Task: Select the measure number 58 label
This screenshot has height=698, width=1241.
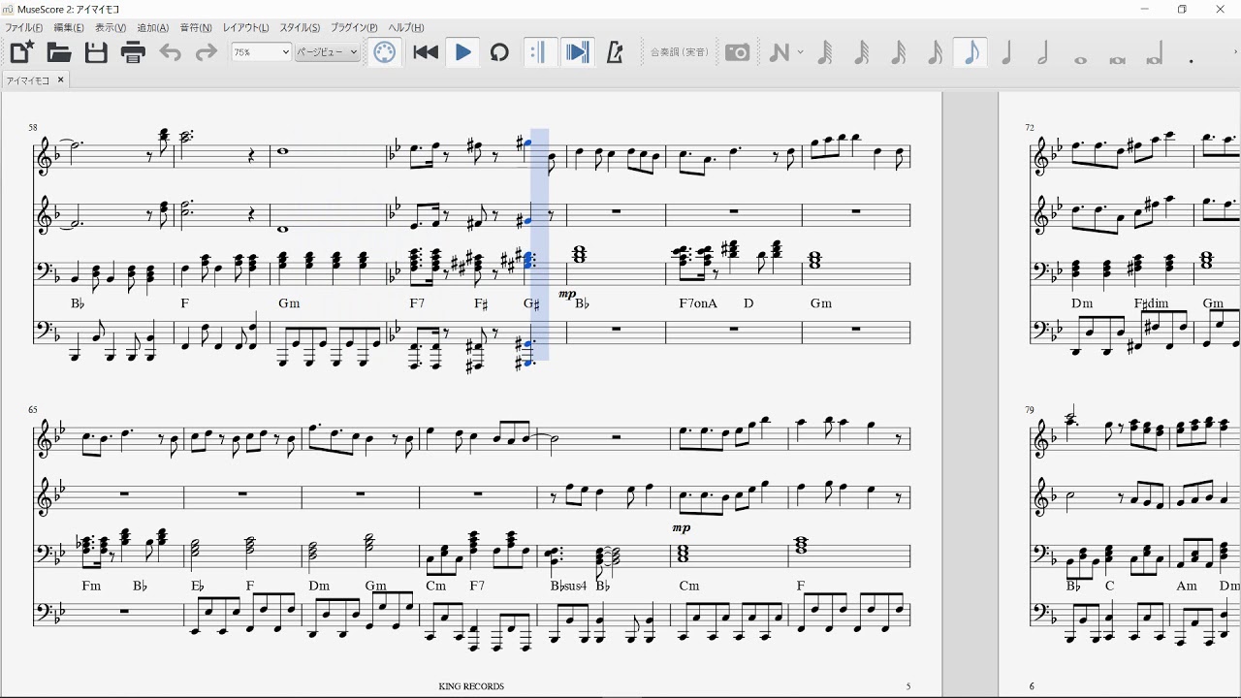Action: pos(33,128)
